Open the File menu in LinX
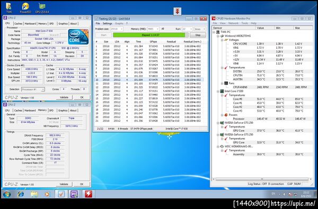 (98, 23)
